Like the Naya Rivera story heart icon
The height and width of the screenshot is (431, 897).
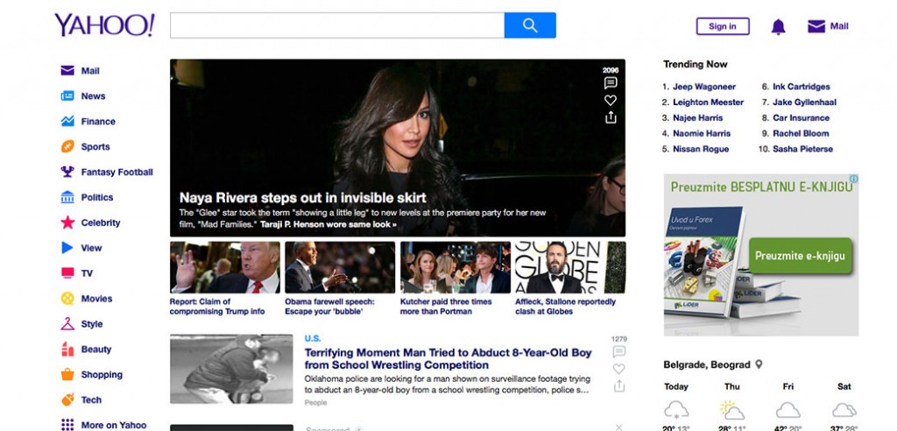[x=611, y=100]
